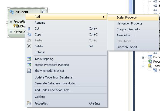
Task: Click the IdStudent key property icon
Action: [x=15, y=26]
